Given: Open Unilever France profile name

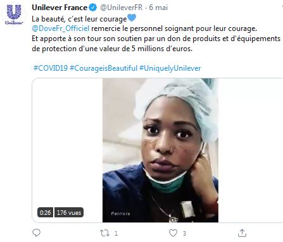Looking at the screenshot, I should click(60, 8).
